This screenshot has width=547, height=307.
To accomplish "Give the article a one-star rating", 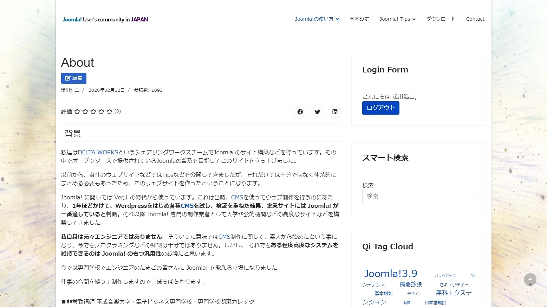I will 77,111.
